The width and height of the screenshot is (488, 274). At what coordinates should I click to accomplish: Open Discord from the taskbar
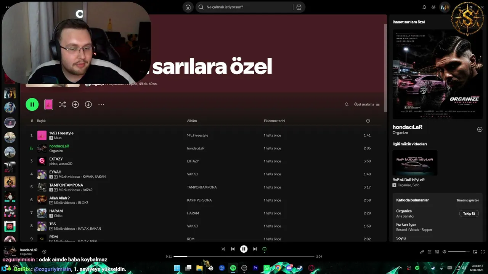(x=289, y=268)
